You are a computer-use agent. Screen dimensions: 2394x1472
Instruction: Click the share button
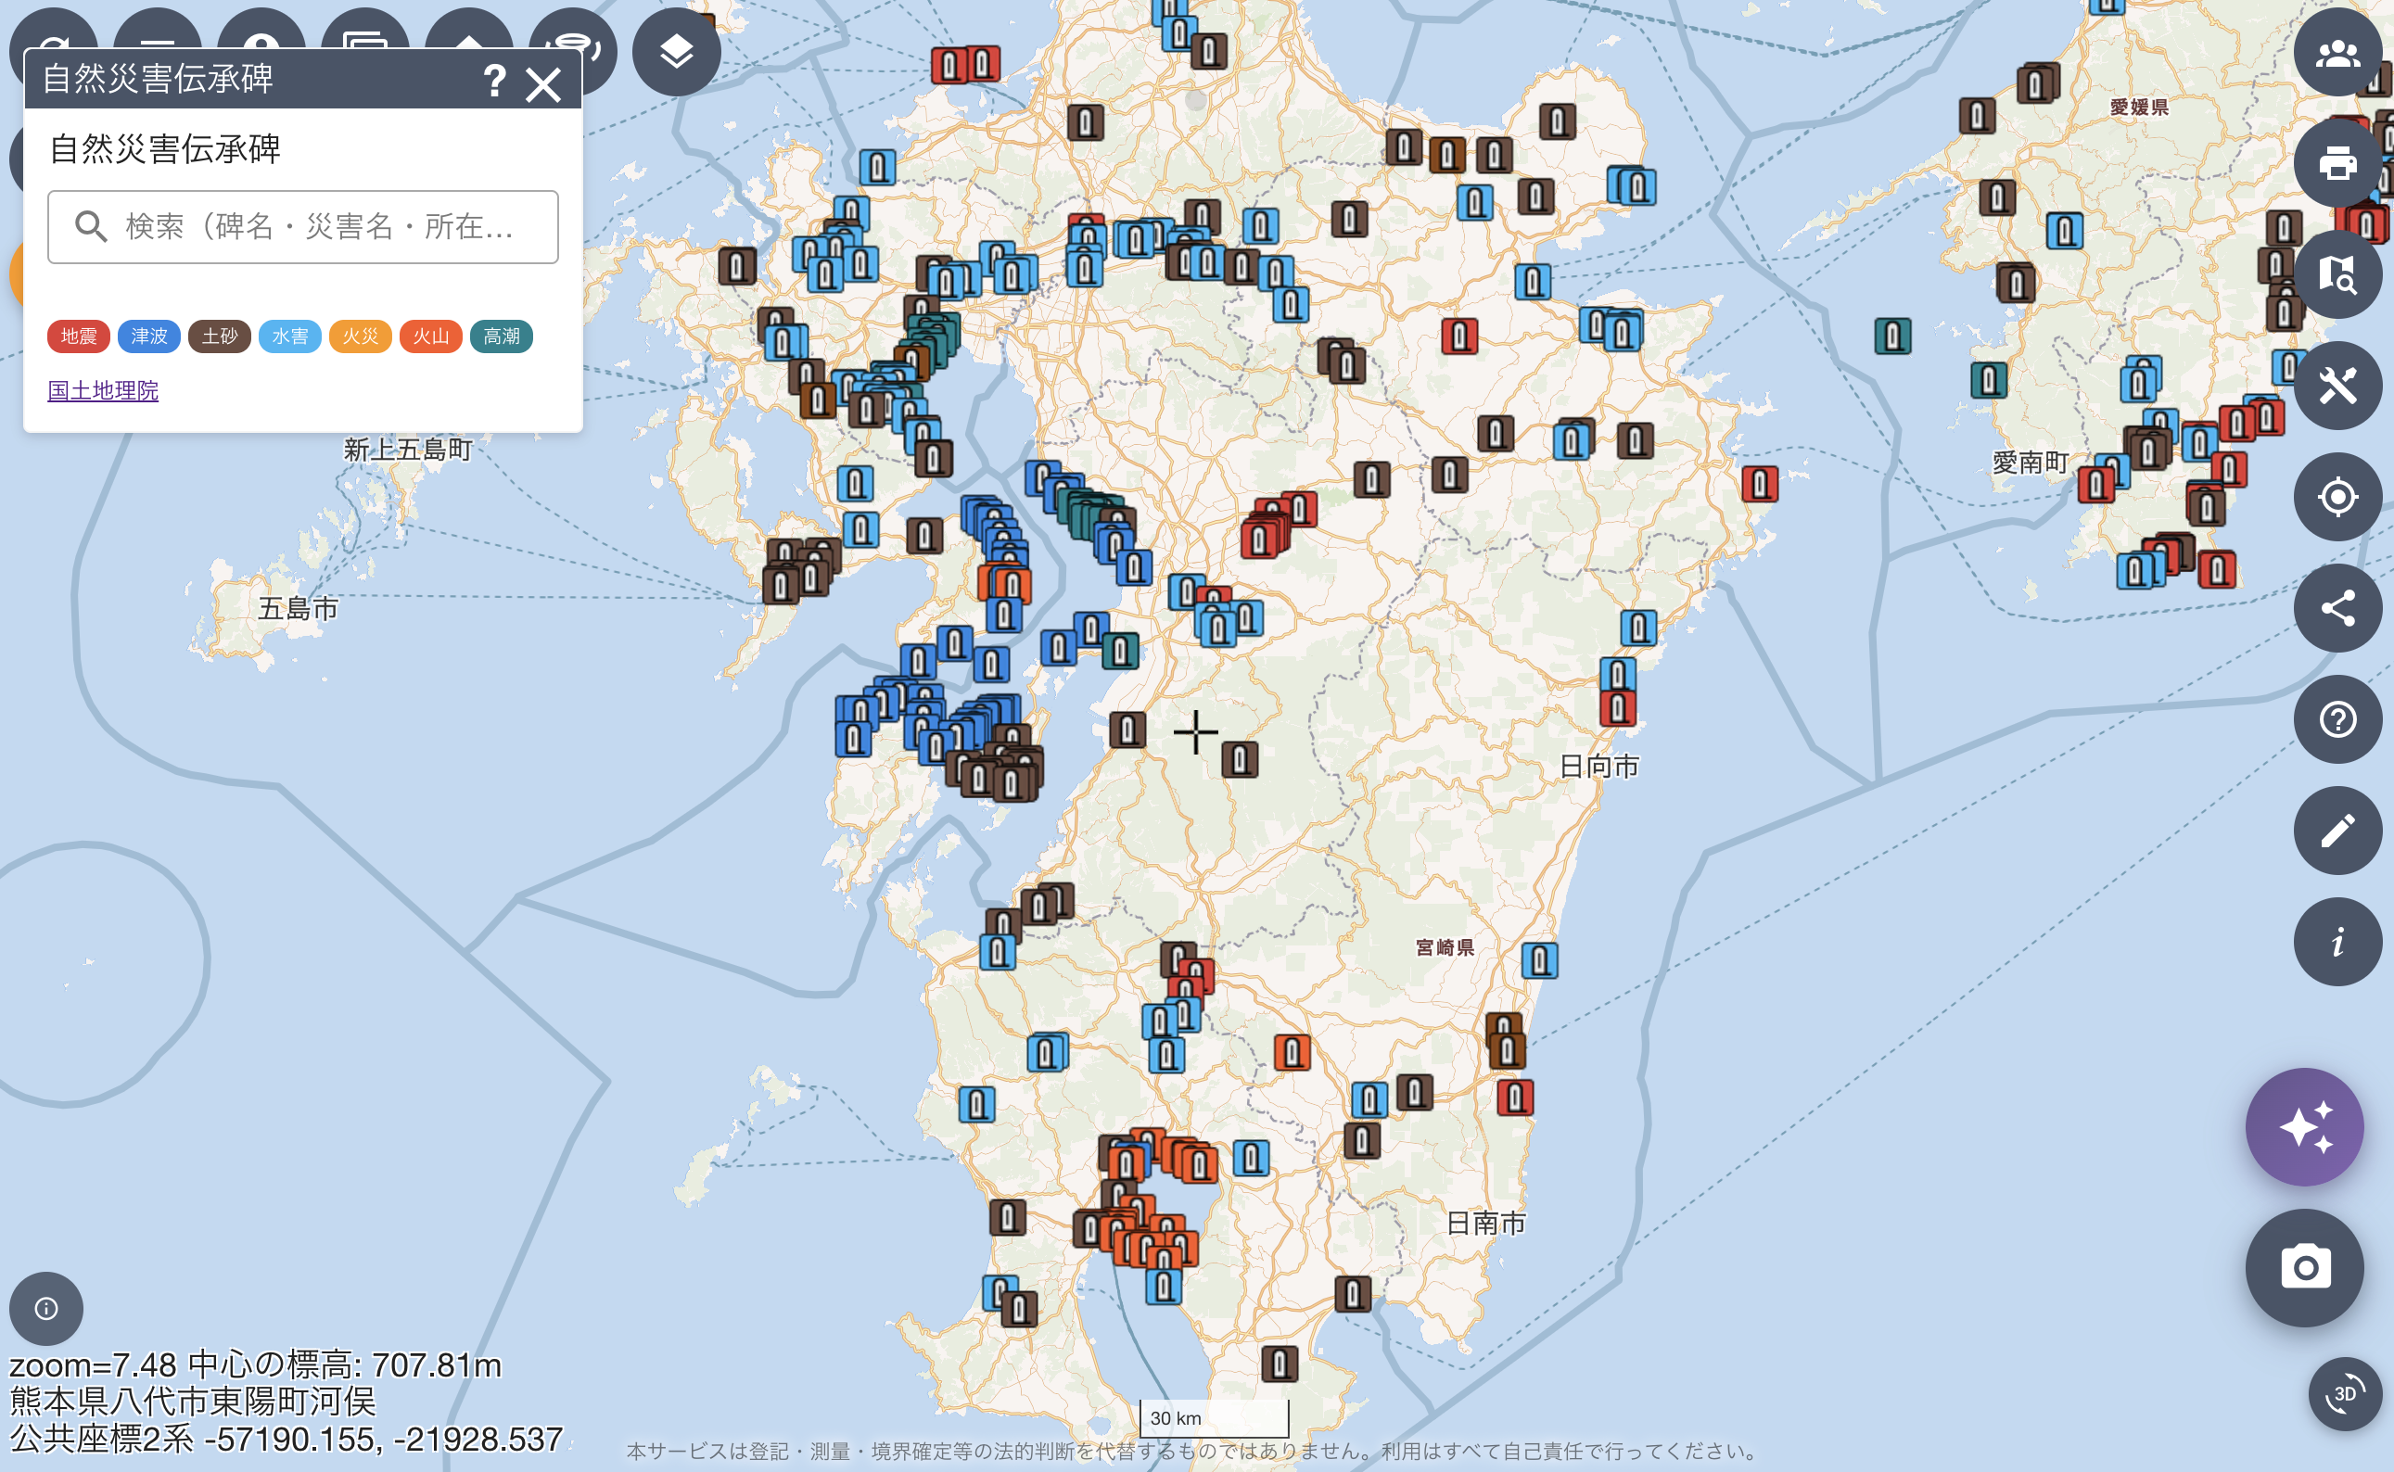(2337, 608)
